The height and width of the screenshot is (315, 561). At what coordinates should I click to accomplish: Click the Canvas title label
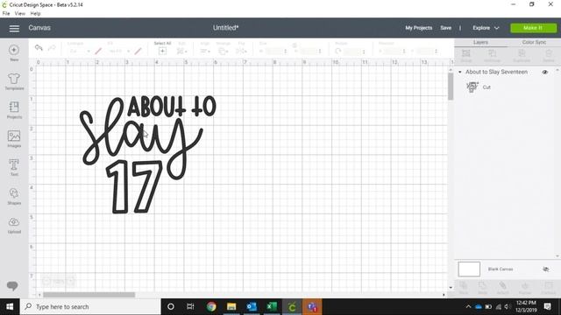point(39,28)
